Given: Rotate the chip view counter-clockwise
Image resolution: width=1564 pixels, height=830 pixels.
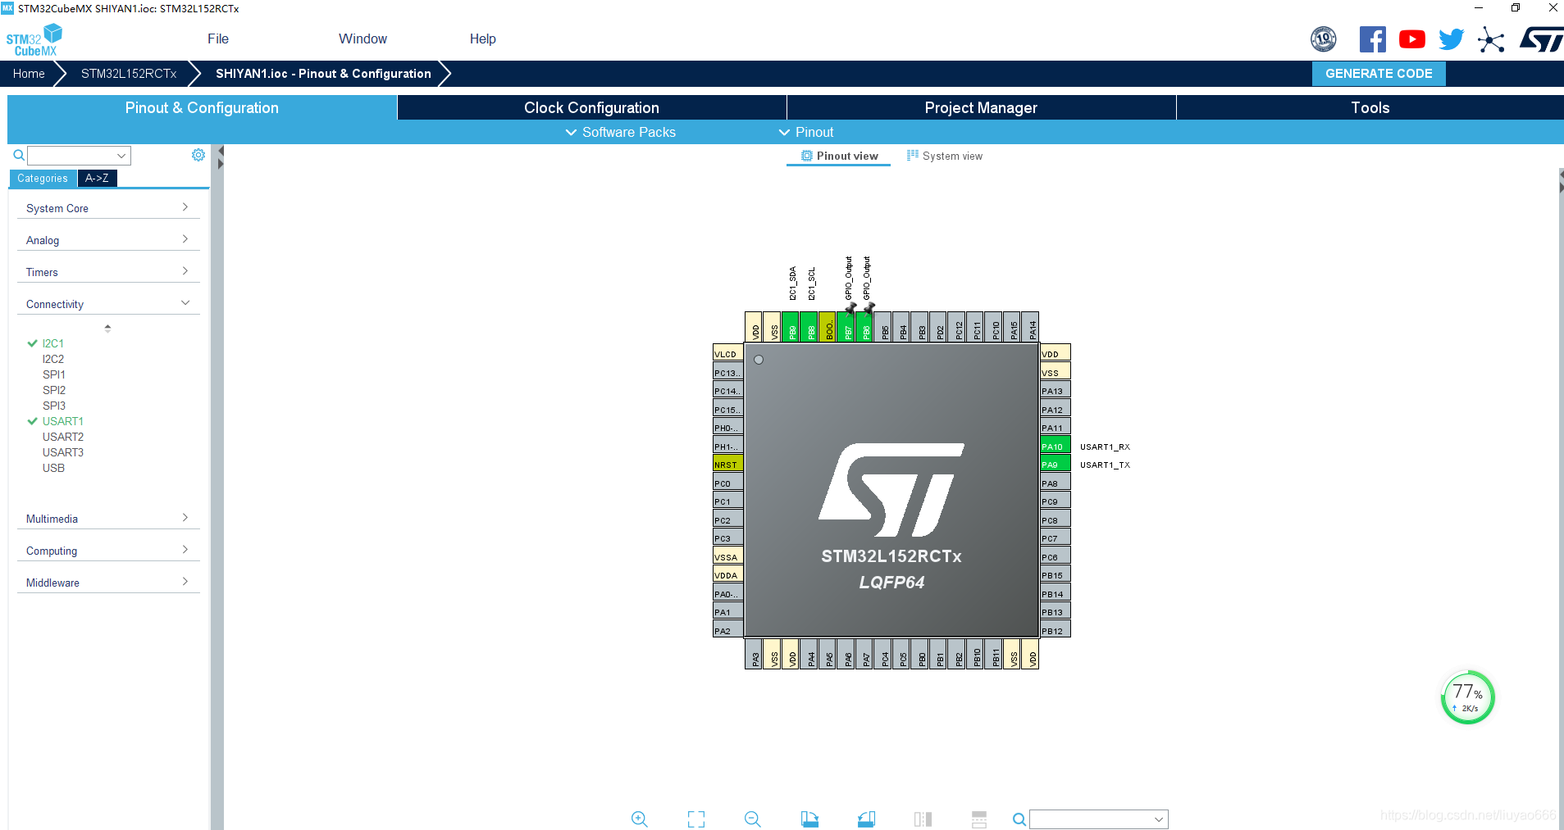Looking at the screenshot, I should coord(866,819).
